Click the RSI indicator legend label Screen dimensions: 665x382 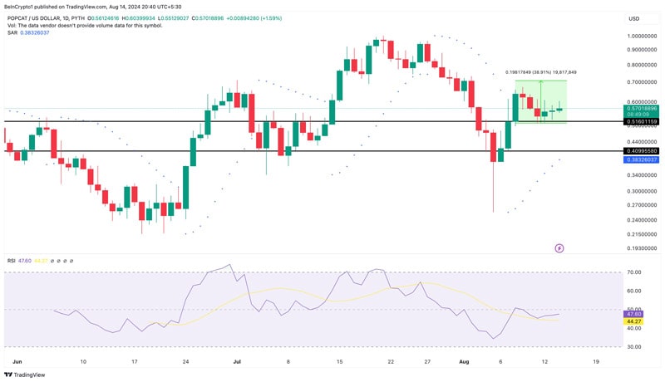[x=11, y=261]
